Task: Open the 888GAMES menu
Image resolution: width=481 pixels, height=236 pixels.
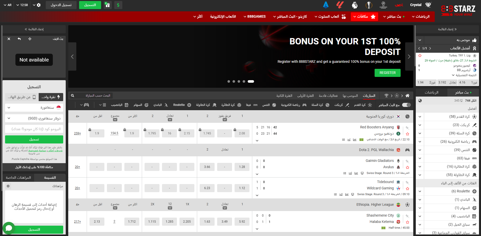Action: point(255,17)
